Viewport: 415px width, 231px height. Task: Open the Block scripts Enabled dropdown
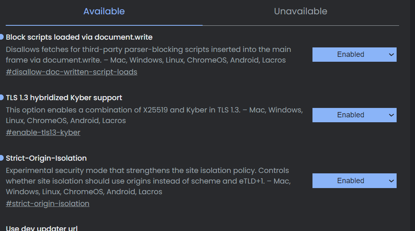pos(354,54)
